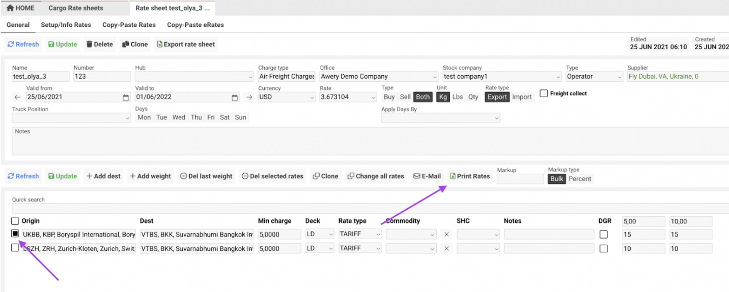The width and height of the screenshot is (729, 292).
Task: Tick the select-all checkbox beside Origin
Action: [x=15, y=221]
